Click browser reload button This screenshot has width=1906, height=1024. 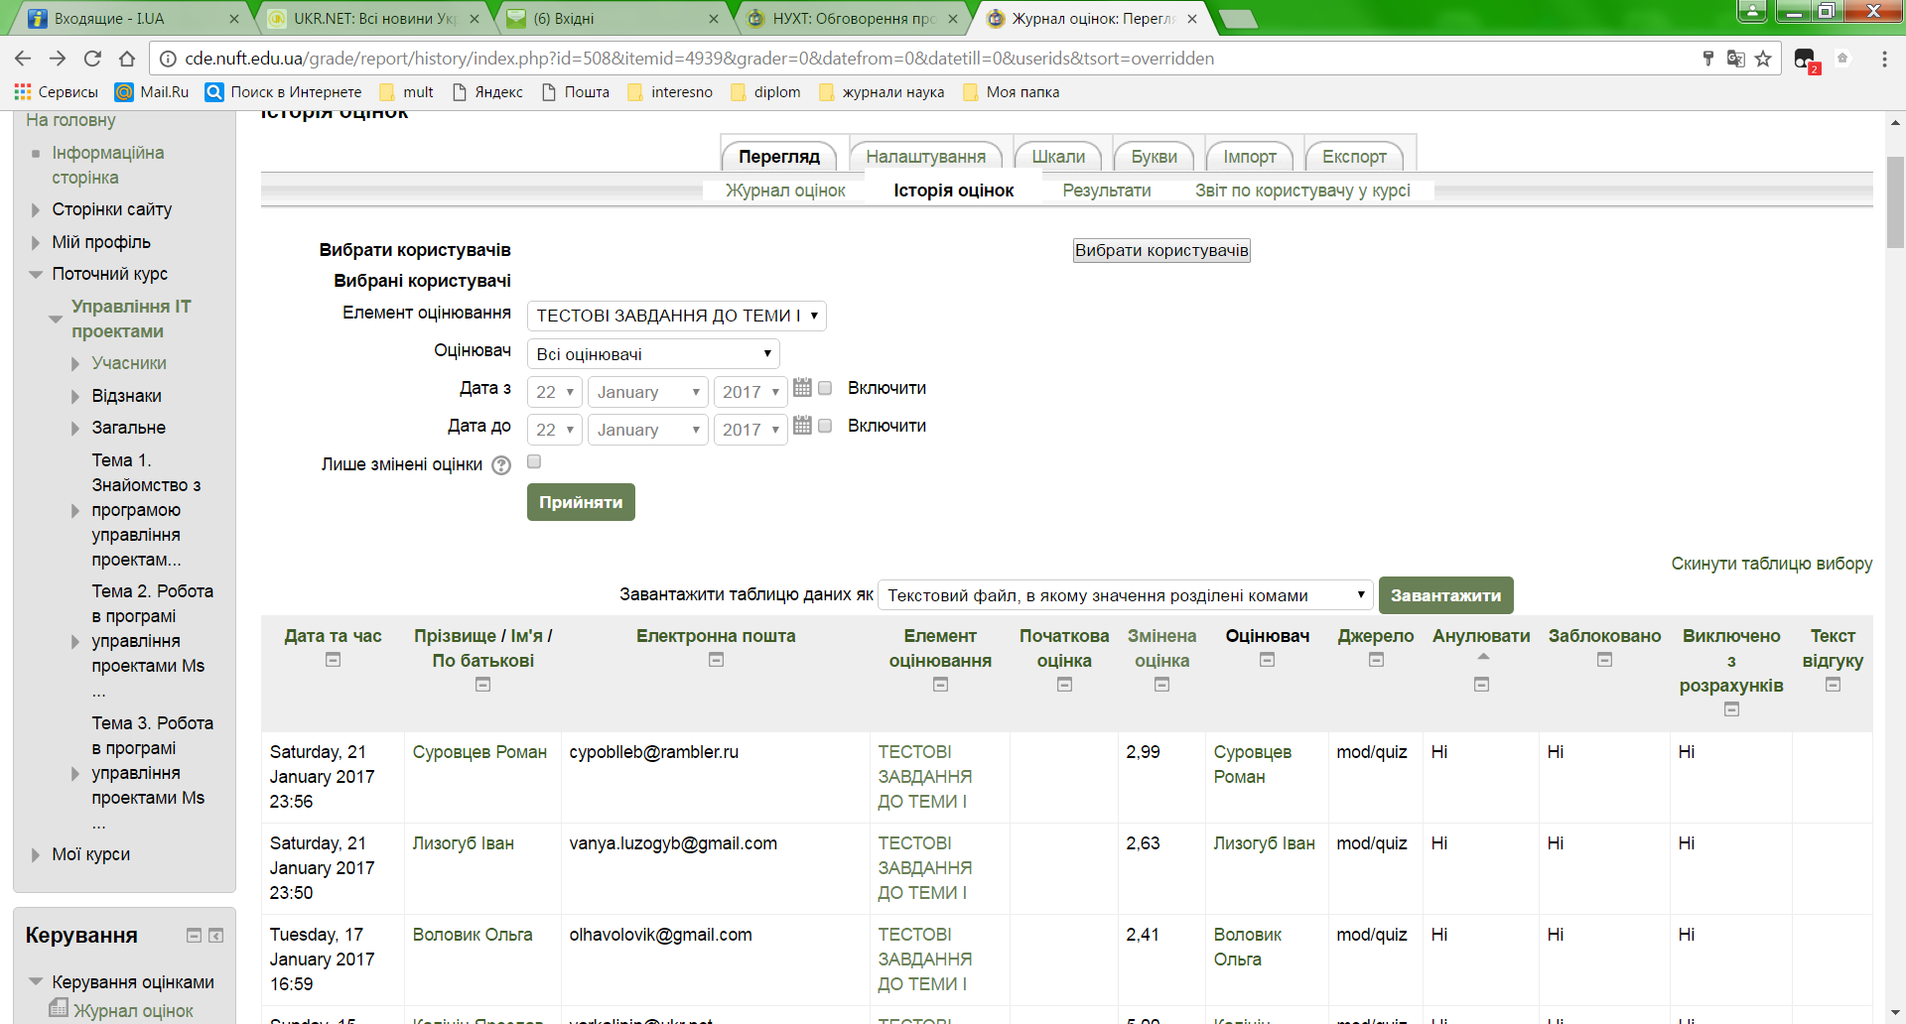(x=92, y=59)
